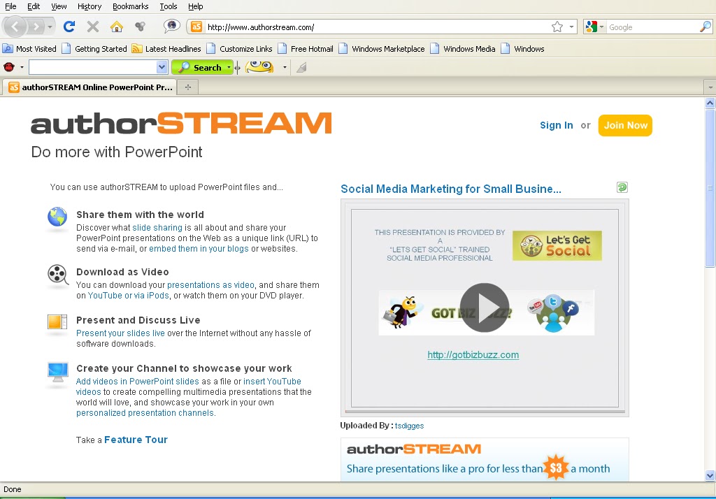The height and width of the screenshot is (499, 716).
Task: Click the authorSTREAM favicon in address bar
Action: point(196,27)
